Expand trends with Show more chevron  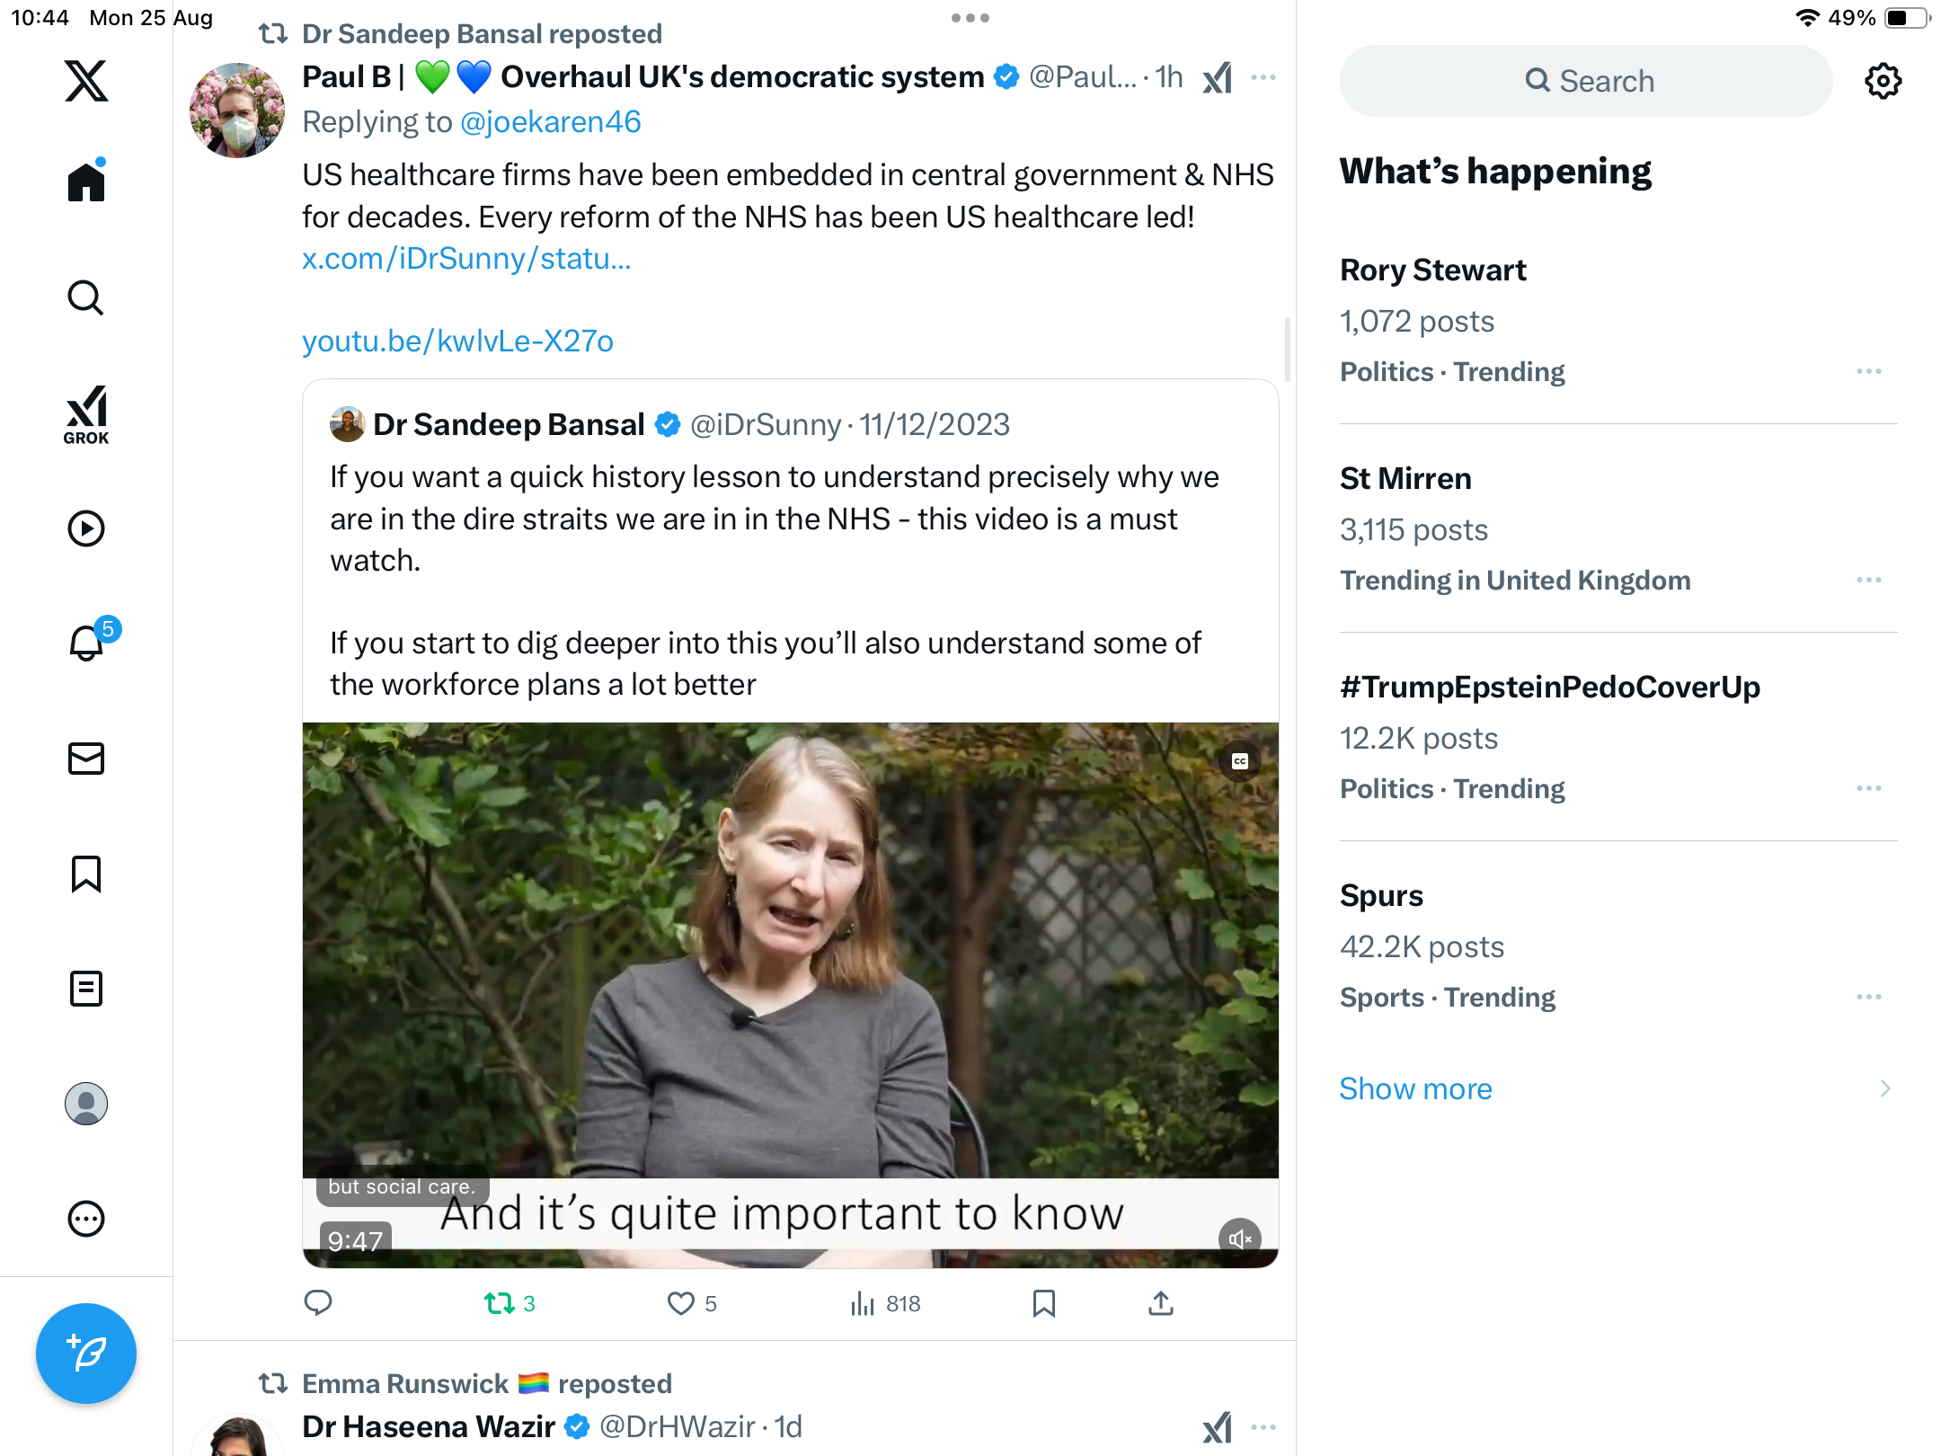coord(1884,1088)
